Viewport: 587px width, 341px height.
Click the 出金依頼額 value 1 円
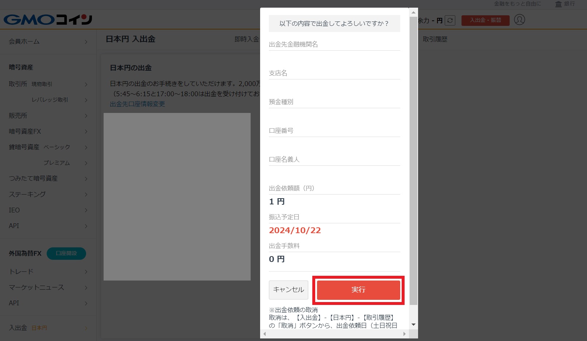(x=277, y=202)
